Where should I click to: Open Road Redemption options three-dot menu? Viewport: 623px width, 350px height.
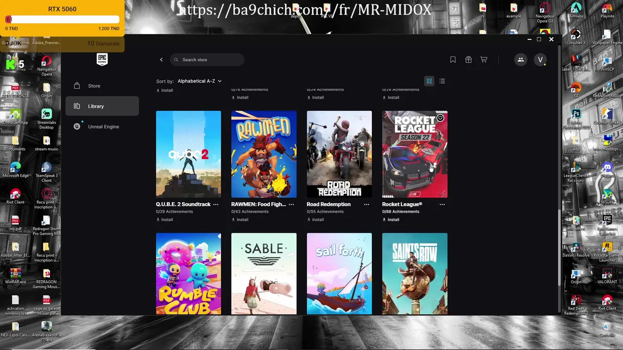[366, 205]
